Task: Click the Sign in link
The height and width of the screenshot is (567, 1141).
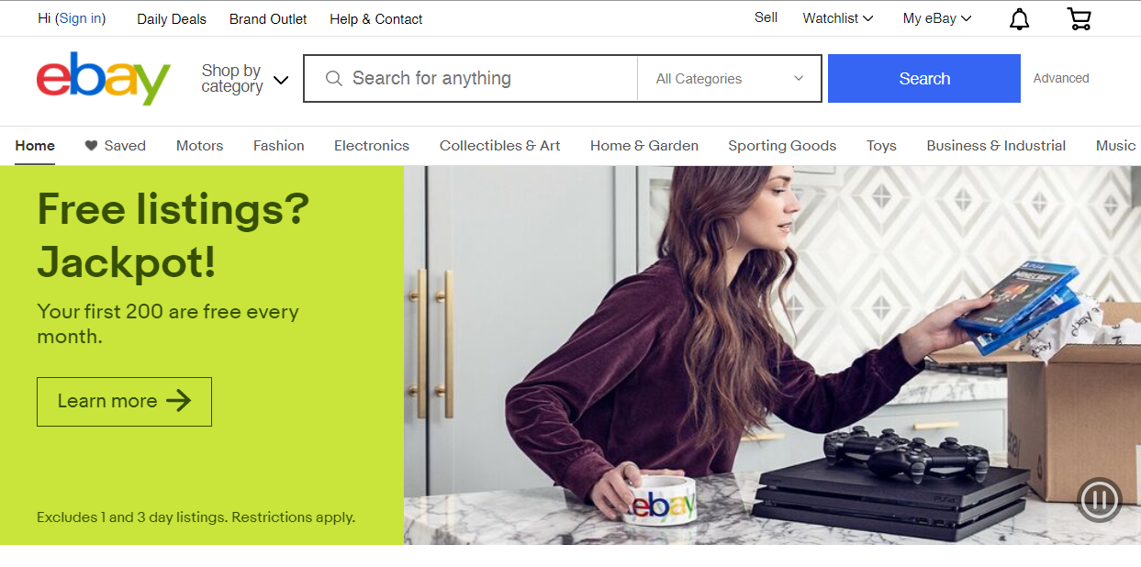Action: tap(81, 18)
